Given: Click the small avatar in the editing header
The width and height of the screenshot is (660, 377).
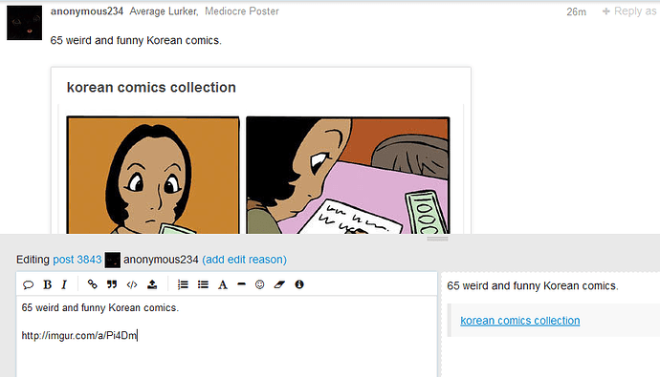Looking at the screenshot, I should pos(112,260).
